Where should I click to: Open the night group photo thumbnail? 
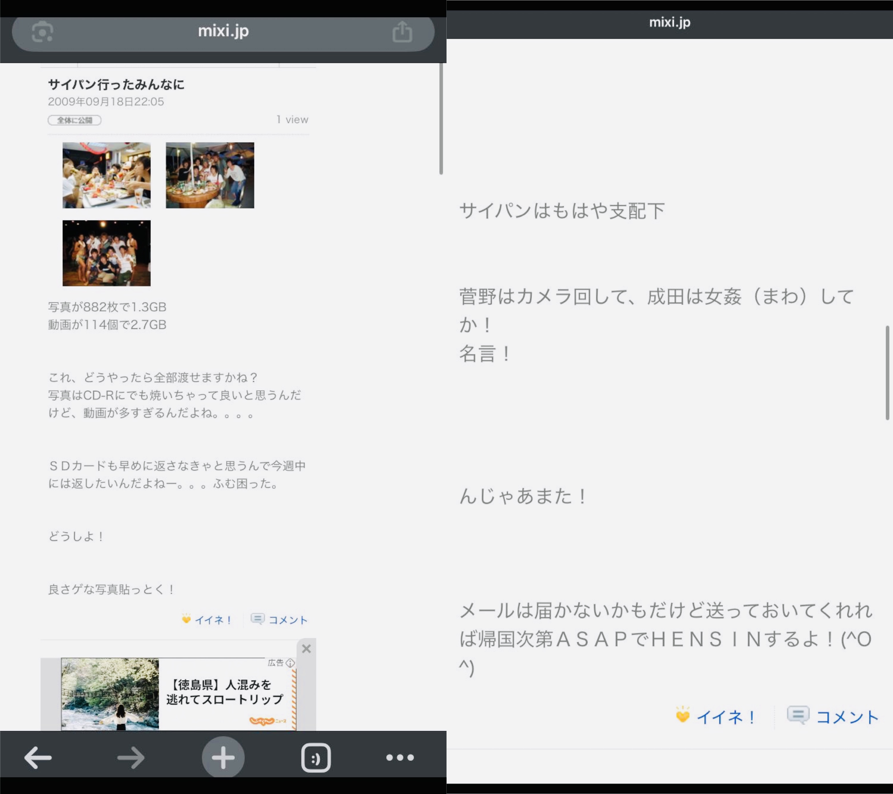[107, 253]
